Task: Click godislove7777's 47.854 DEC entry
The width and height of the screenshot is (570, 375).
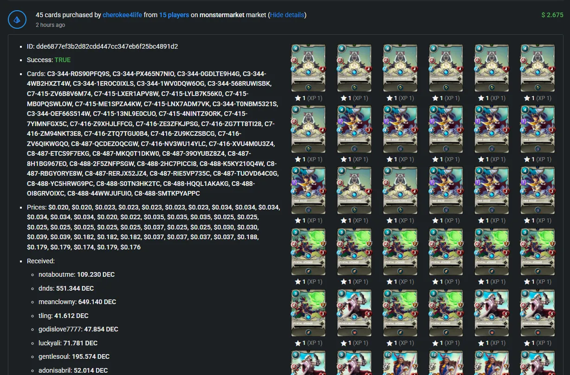Action: pos(78,329)
